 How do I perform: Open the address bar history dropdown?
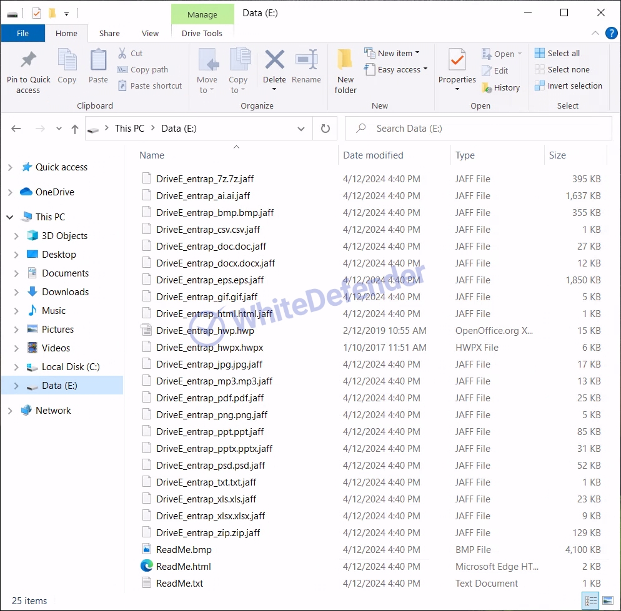(x=301, y=129)
